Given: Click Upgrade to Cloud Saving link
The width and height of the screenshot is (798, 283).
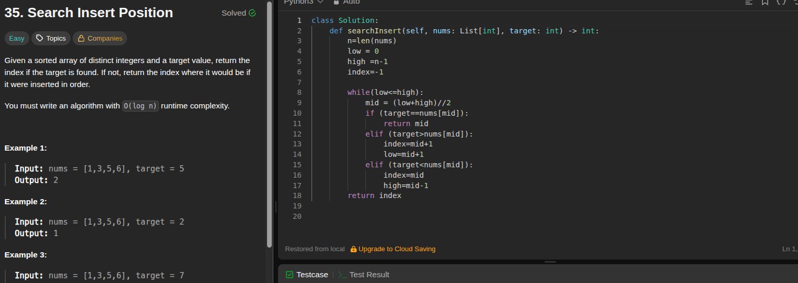Looking at the screenshot, I should [397, 249].
